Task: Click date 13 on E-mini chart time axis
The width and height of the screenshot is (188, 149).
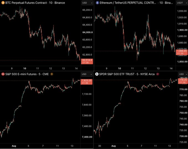Action: tap(72, 146)
